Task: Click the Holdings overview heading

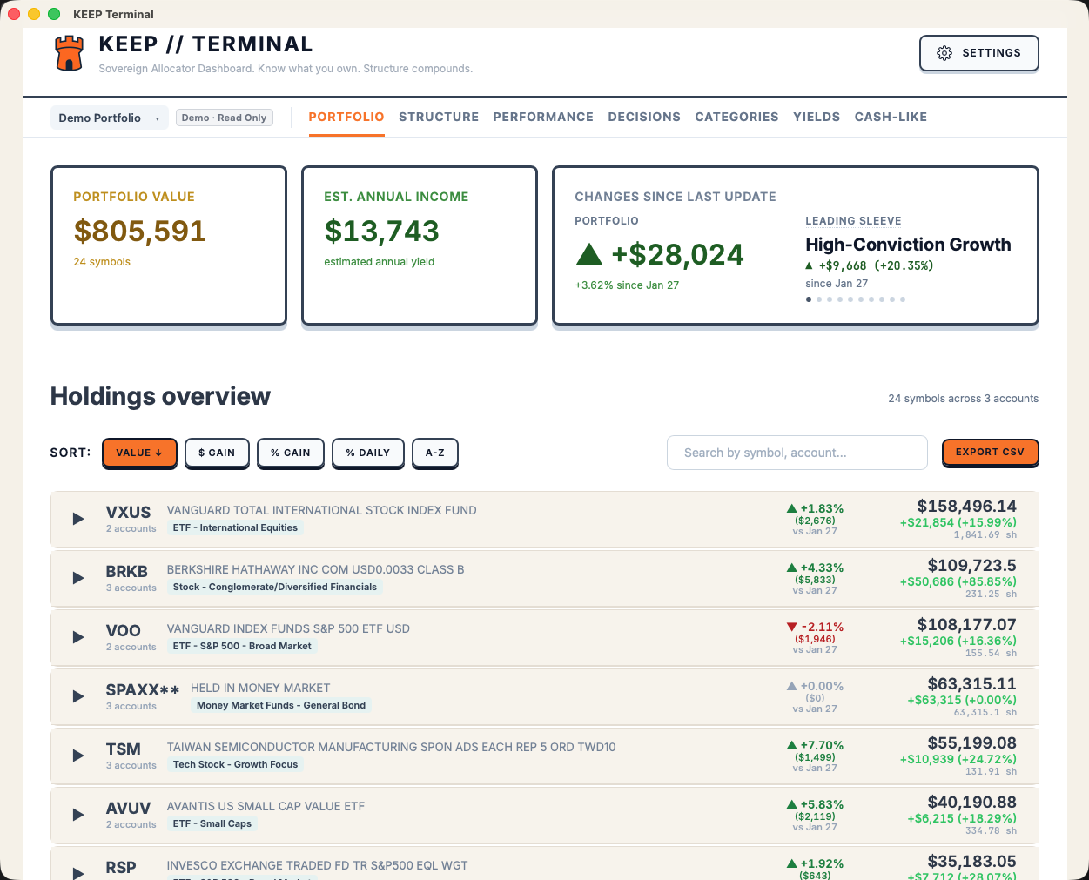Action: coord(160,396)
